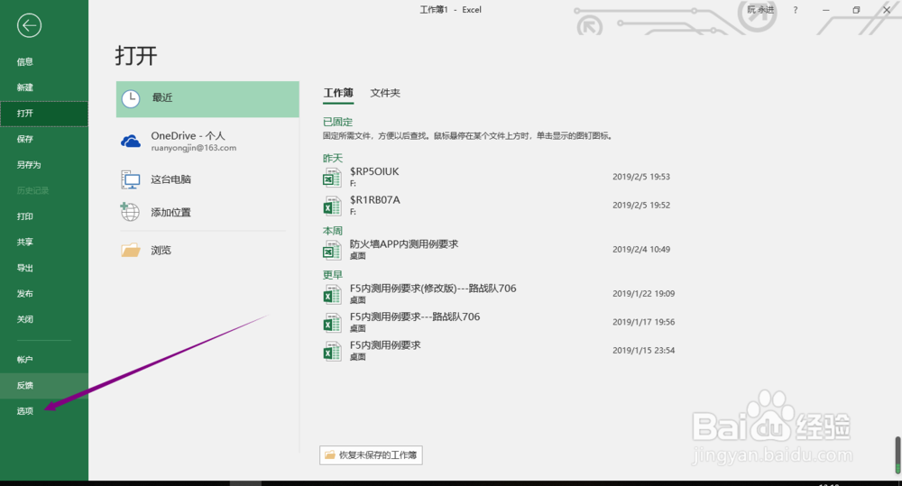The height and width of the screenshot is (486, 902).
Task: Click the date 2019/1/15 23:54
Action: coord(643,350)
